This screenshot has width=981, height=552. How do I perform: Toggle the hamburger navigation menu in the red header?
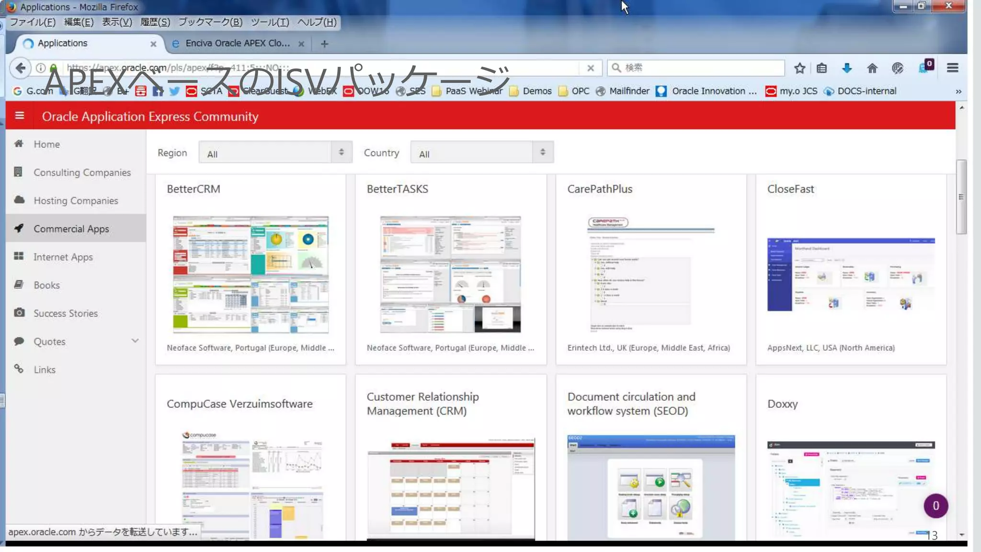(19, 115)
